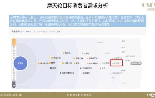Viewport: 155px width, 98px height.
Task: Click the 中山 node
Action: click(x=100, y=42)
